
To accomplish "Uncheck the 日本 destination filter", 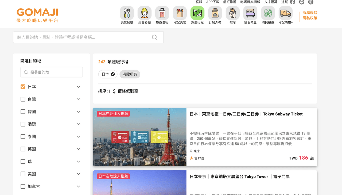I will pyautogui.click(x=23, y=87).
